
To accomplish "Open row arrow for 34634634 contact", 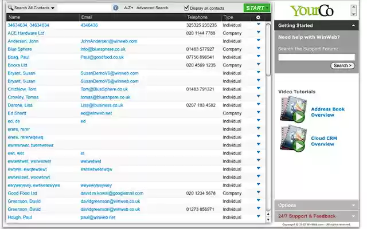I will point(259,24).
